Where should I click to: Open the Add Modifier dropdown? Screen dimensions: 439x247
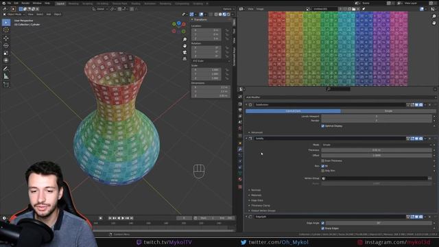341,97
